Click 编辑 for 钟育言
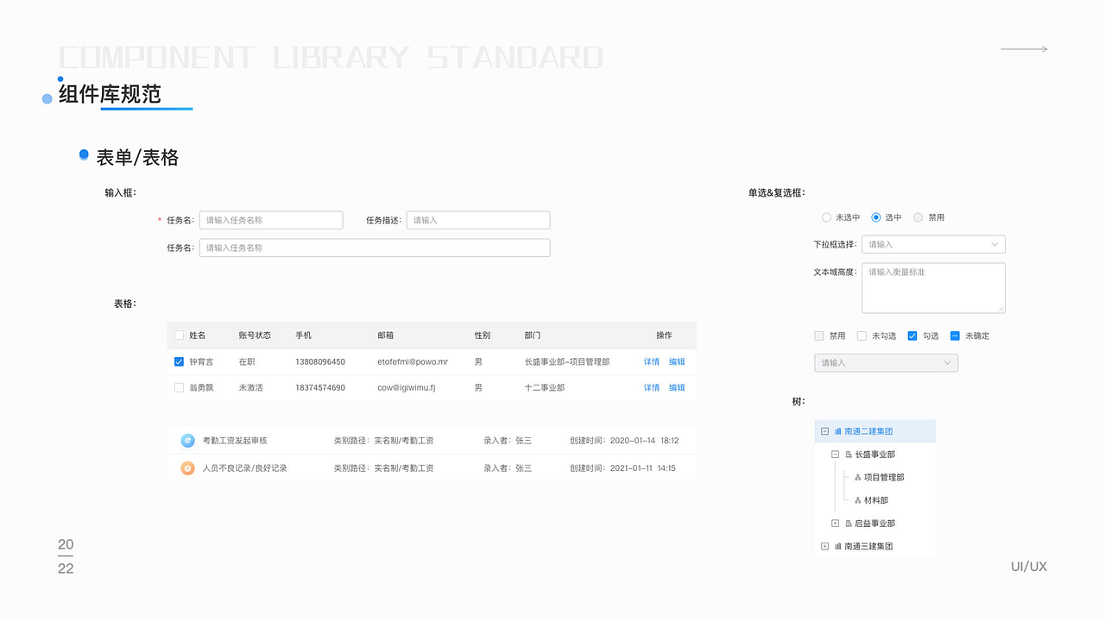 tap(677, 362)
